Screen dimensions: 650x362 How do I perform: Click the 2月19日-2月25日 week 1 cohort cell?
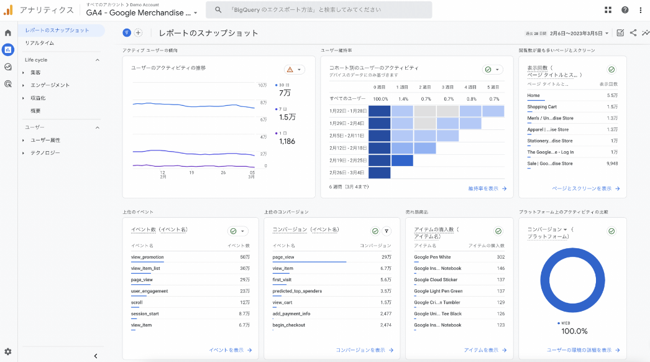(402, 160)
